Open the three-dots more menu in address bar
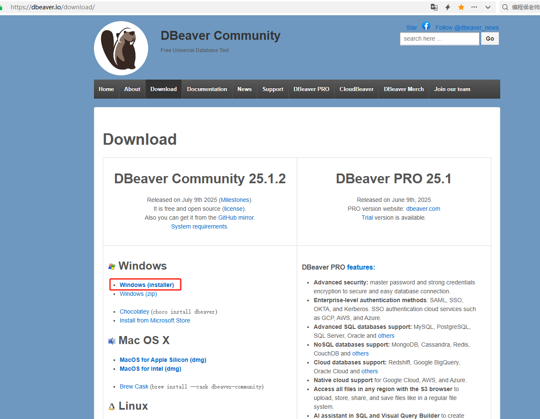The width and height of the screenshot is (540, 419). point(474,7)
